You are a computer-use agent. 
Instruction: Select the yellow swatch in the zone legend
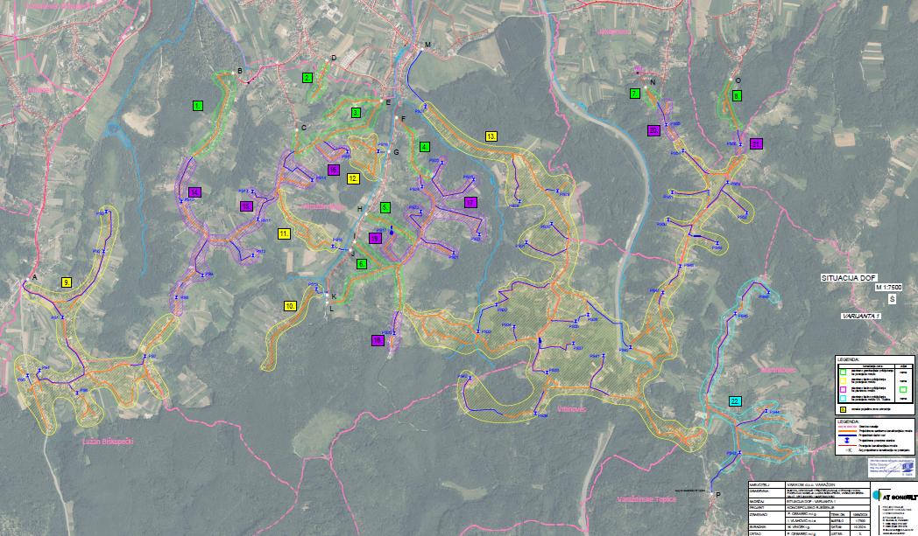coord(843,379)
